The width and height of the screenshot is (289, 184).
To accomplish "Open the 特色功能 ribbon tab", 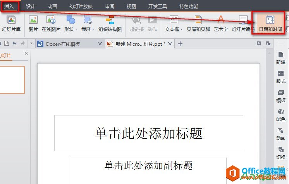I will click(x=189, y=7).
